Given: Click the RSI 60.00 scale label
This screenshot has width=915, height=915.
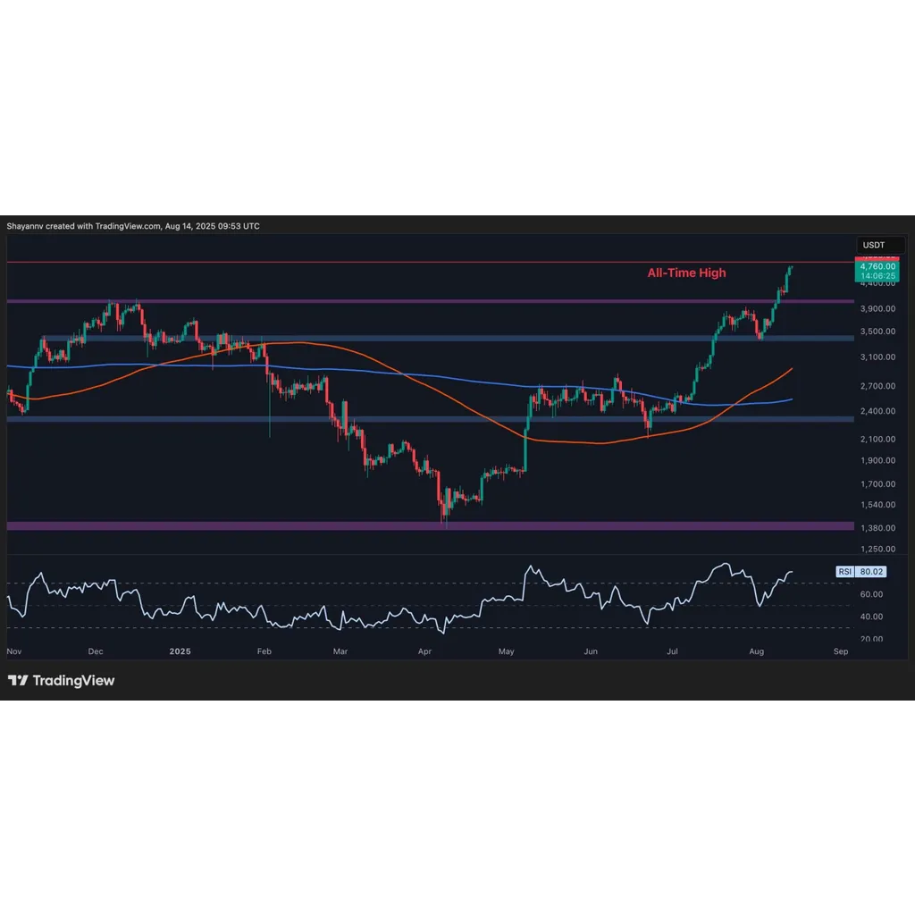Looking at the screenshot, I should pos(871,594).
